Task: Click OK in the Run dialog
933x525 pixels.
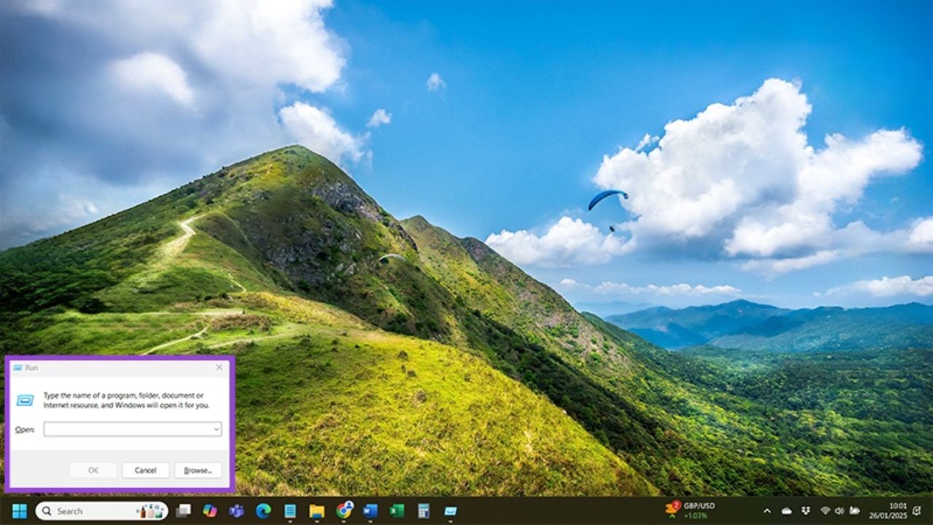Action: pos(93,470)
